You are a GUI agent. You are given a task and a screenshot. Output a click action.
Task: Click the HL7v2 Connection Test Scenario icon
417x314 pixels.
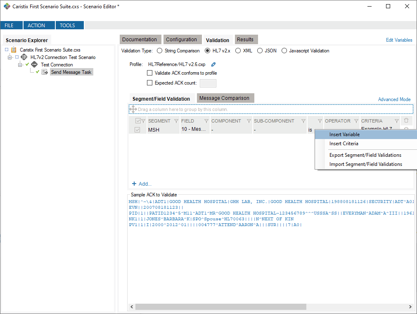[24, 57]
